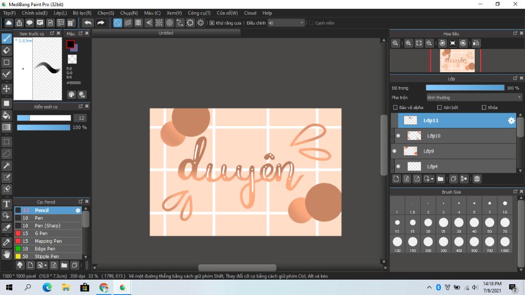The width and height of the screenshot is (525, 295).
Task: Zoom in on the navigator panel
Action: 408,43
